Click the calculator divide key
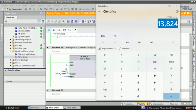The width and height of the screenshot is (196, 110). click(171, 68)
